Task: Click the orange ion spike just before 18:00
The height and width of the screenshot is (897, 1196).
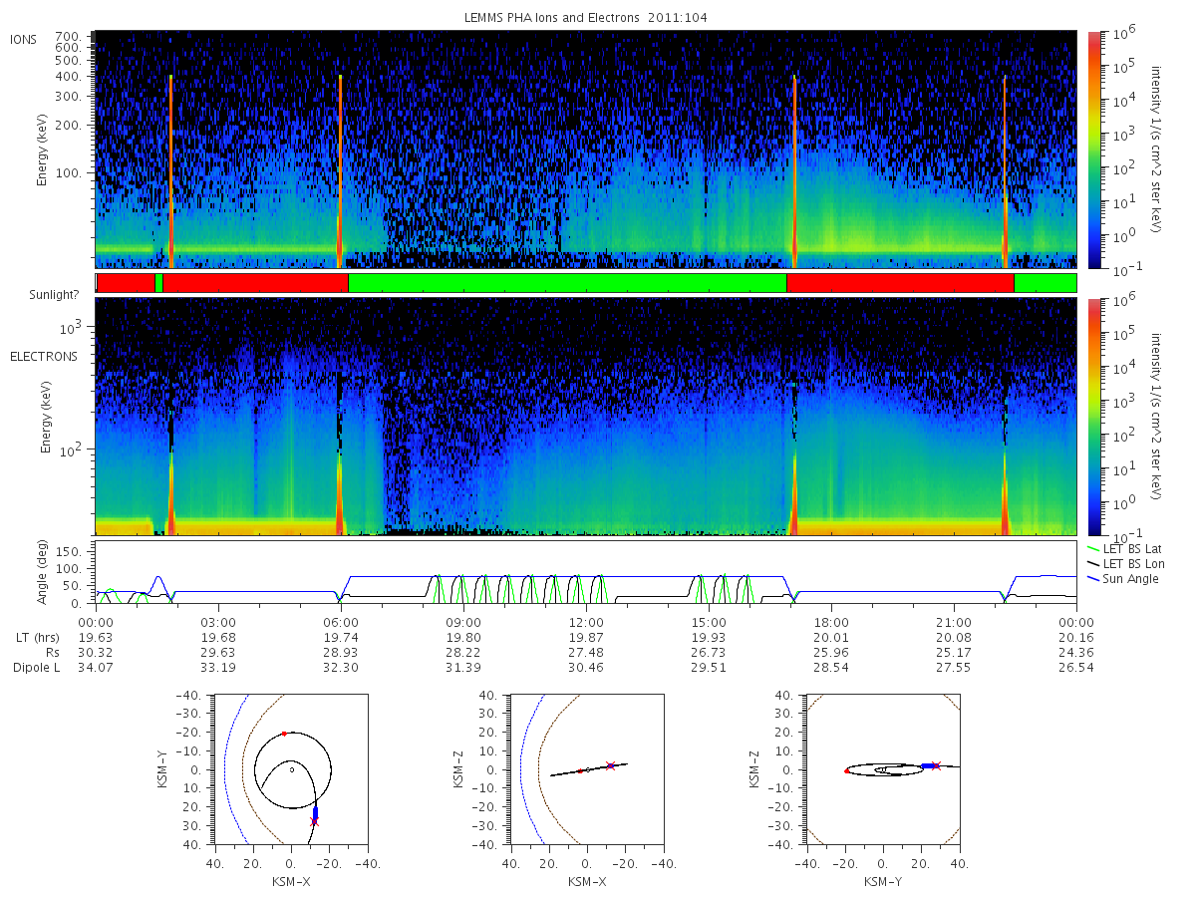Action: click(794, 169)
